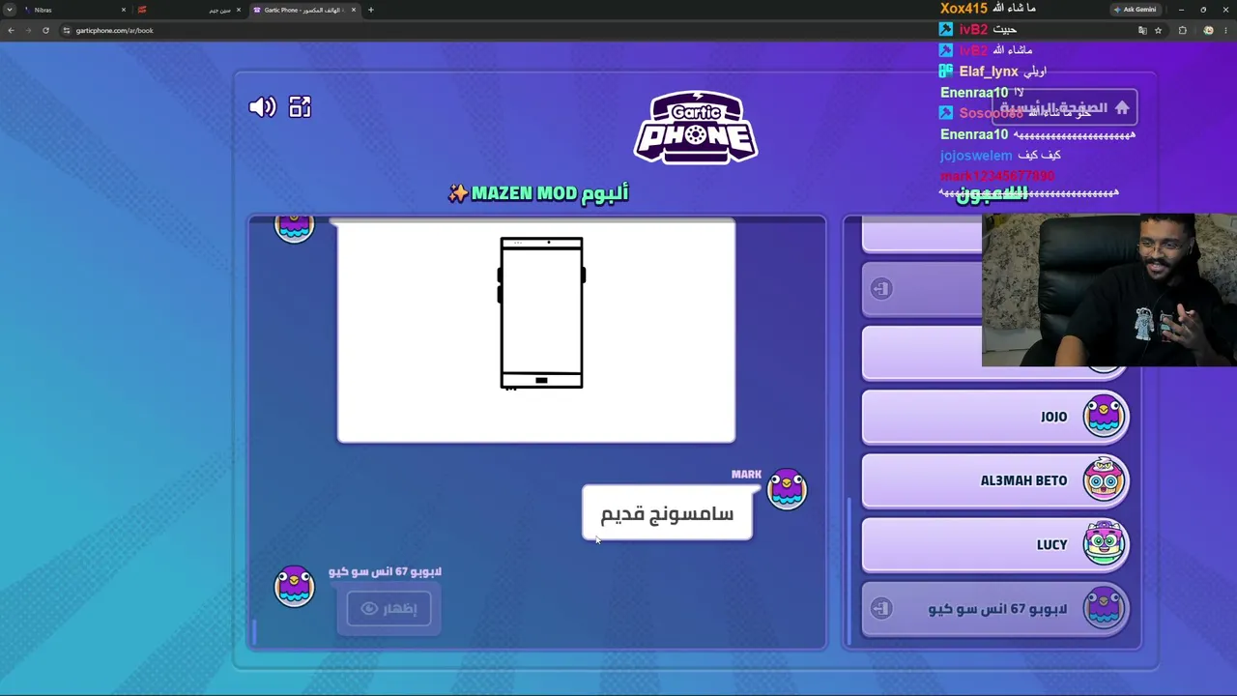Image resolution: width=1237 pixels, height=696 pixels.
Task: Select the AL3MAH BETO player row
Action: tap(995, 480)
